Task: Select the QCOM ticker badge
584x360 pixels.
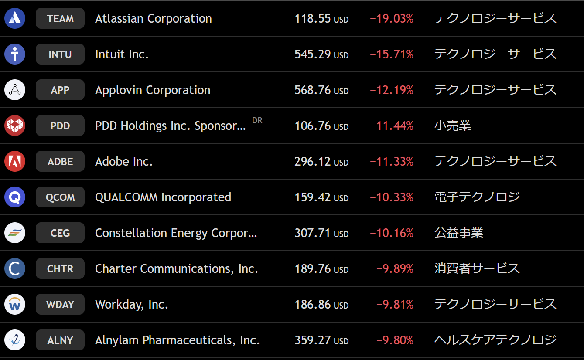Action: coord(60,197)
